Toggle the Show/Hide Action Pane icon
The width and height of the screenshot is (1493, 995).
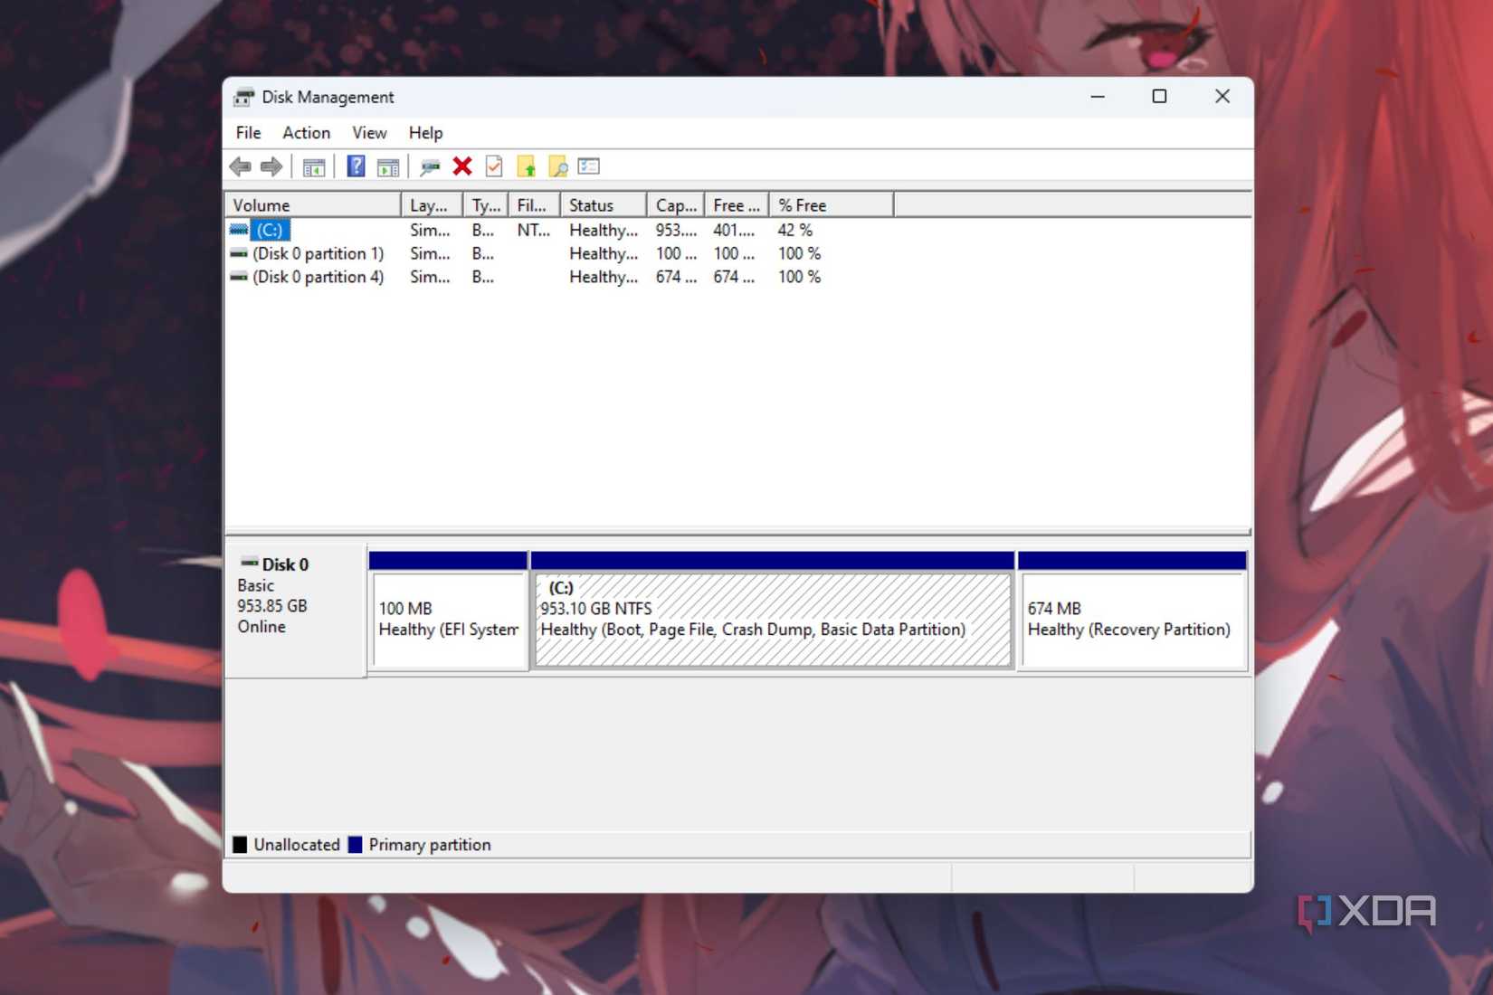(x=387, y=166)
